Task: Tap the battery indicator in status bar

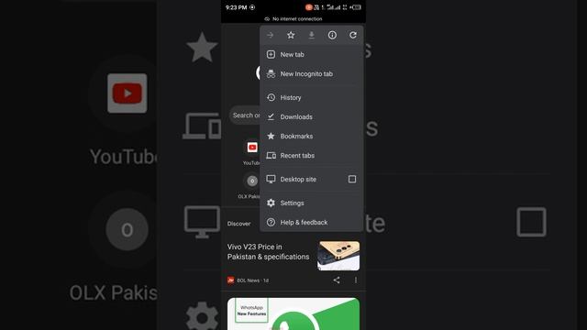Action: click(356, 7)
